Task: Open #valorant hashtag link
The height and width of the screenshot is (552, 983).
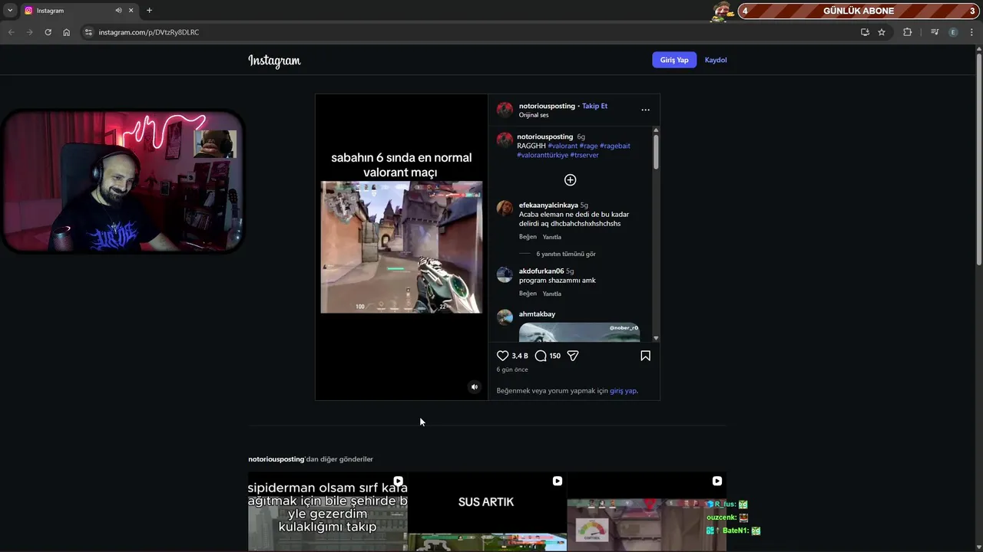Action: coord(562,146)
